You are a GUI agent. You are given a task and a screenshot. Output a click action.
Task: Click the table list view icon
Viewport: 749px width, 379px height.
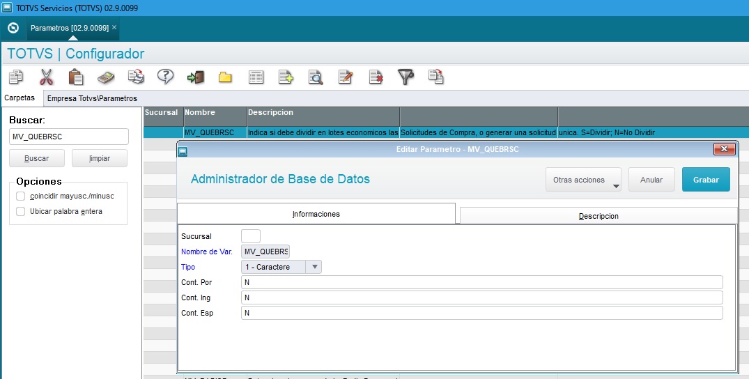click(256, 77)
